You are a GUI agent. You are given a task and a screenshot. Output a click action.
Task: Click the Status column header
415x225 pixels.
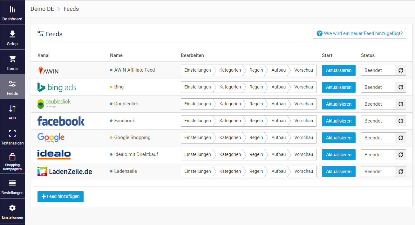[x=368, y=55]
